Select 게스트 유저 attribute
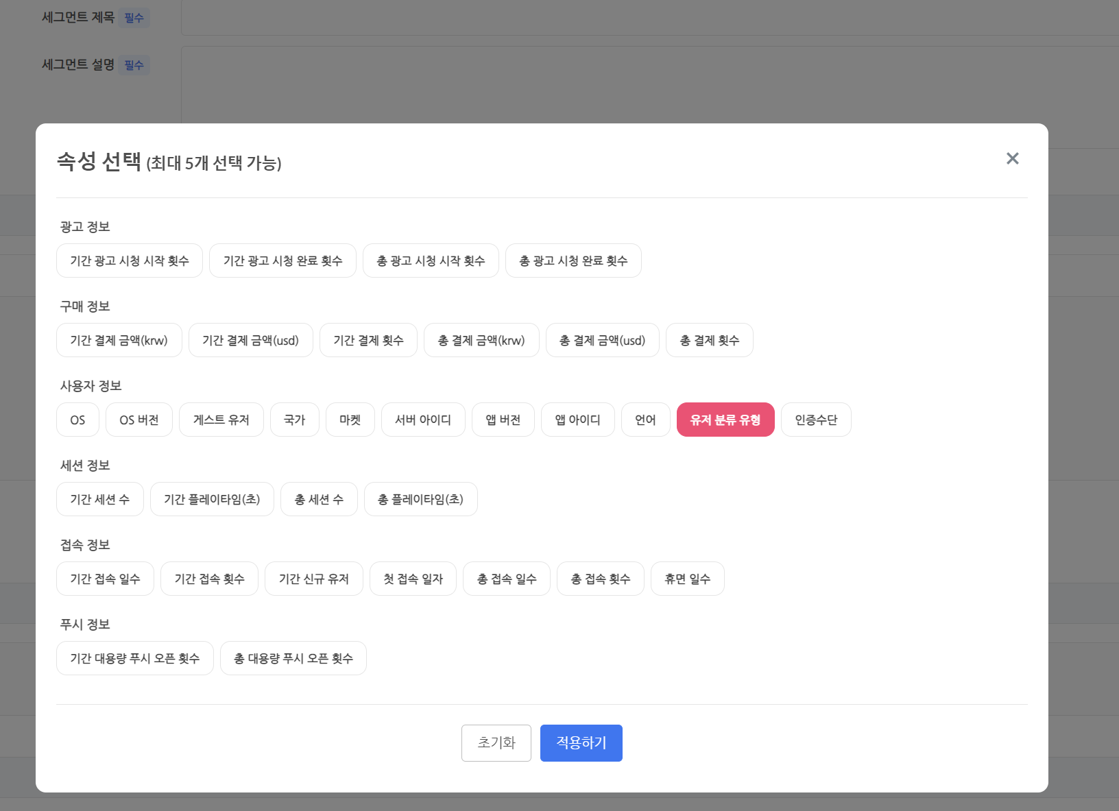Image resolution: width=1119 pixels, height=811 pixels. 221,420
